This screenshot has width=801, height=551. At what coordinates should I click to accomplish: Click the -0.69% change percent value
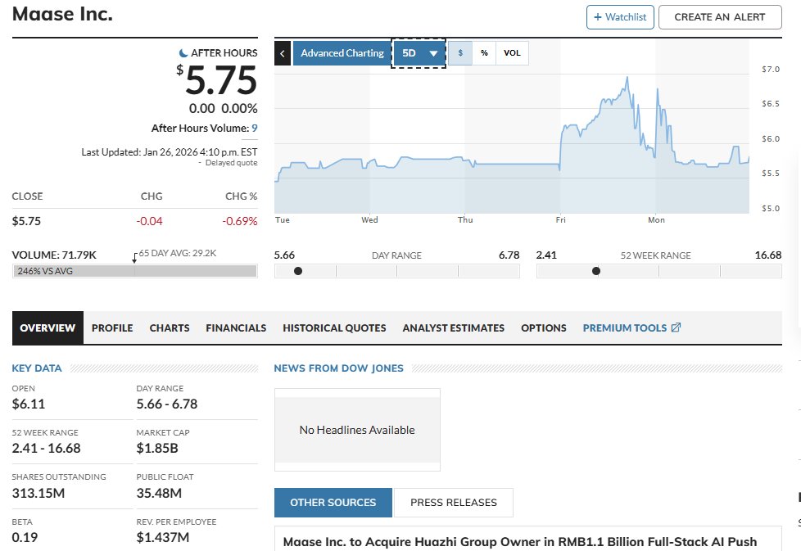pyautogui.click(x=240, y=221)
